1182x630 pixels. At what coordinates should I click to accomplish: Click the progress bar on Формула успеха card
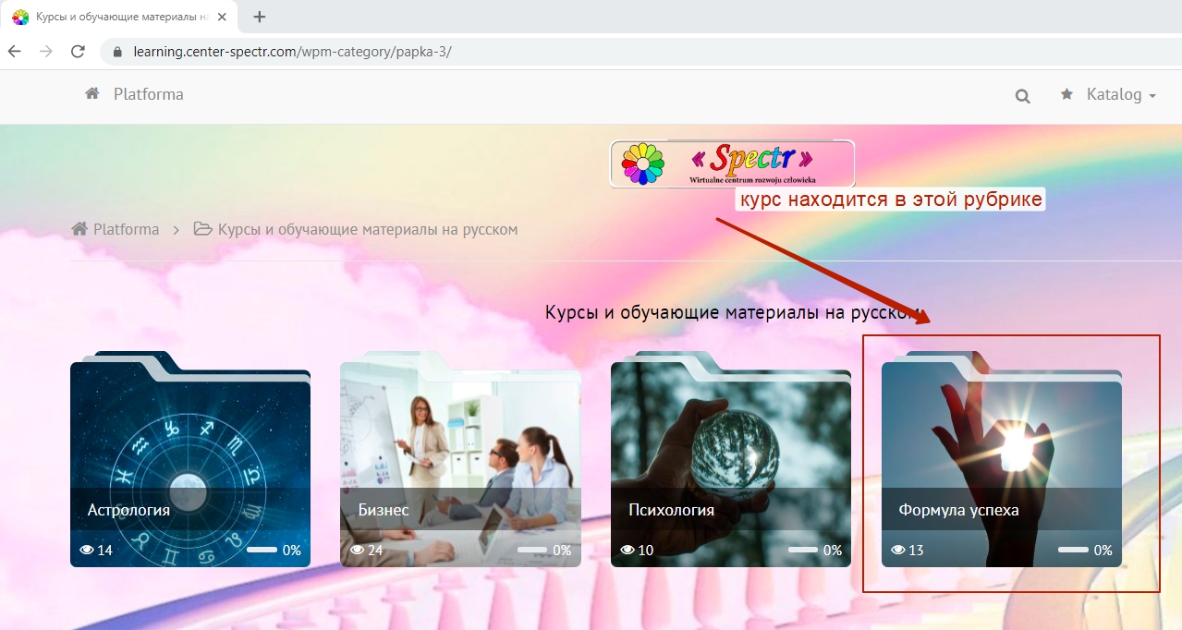click(1073, 550)
